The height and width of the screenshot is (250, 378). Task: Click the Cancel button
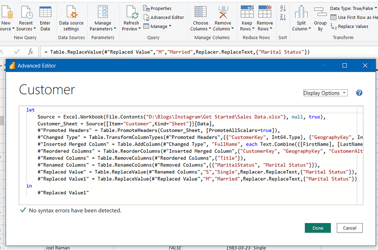[350, 228]
